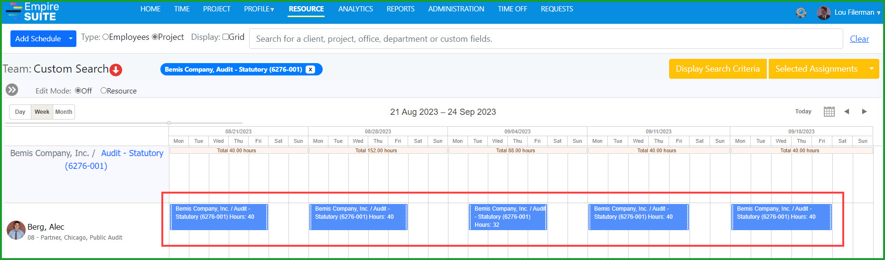
Task: Click the Clear link
Action: (859, 39)
